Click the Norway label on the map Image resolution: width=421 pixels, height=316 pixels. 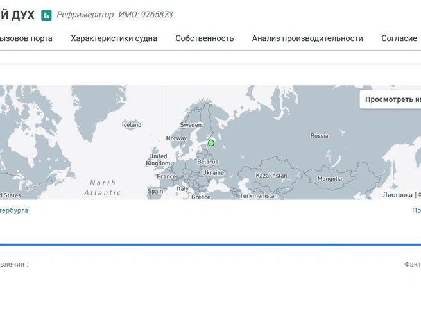click(x=176, y=138)
